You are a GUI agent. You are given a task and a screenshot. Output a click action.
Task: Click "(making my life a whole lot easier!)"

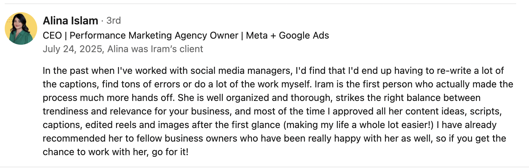point(358,125)
